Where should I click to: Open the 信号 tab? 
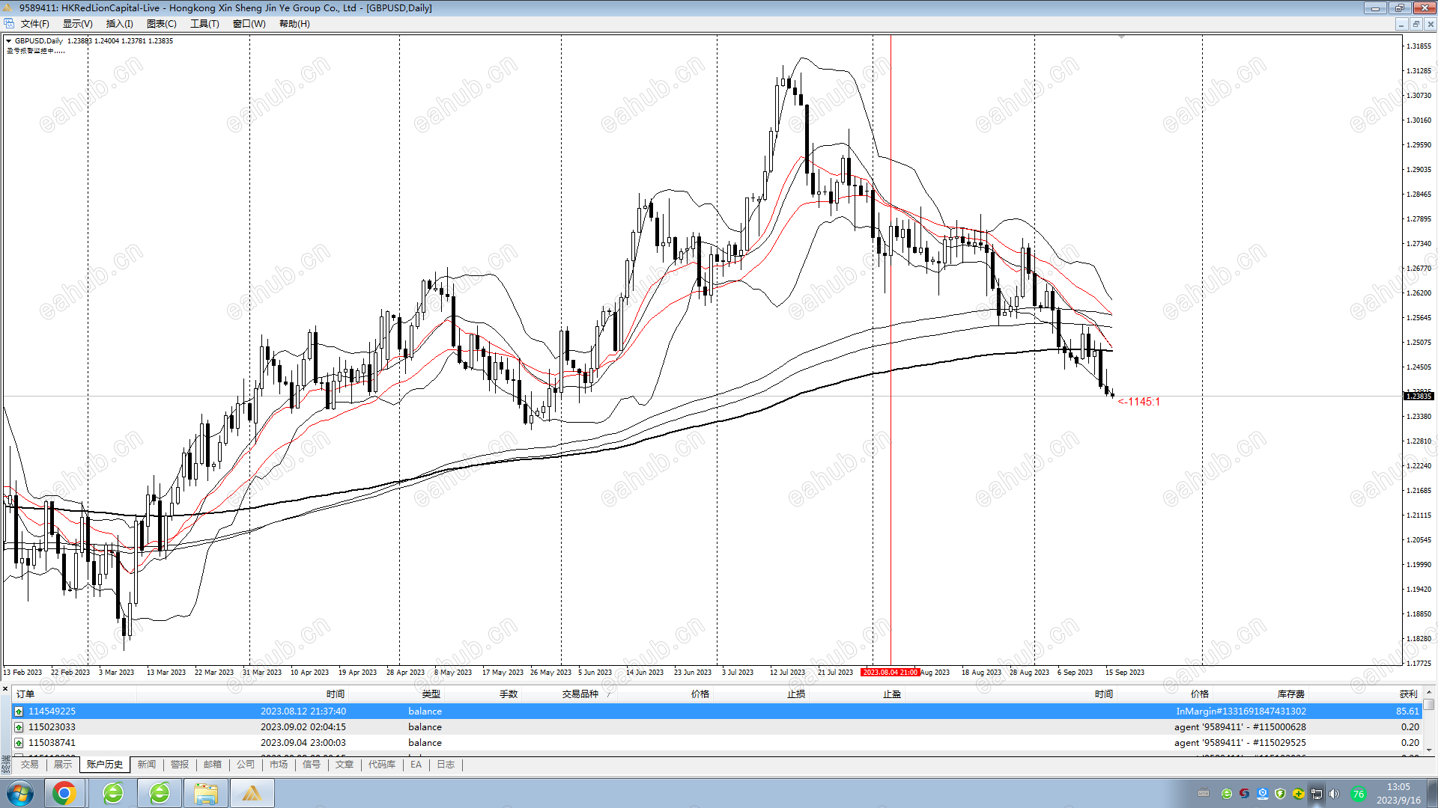pos(311,765)
